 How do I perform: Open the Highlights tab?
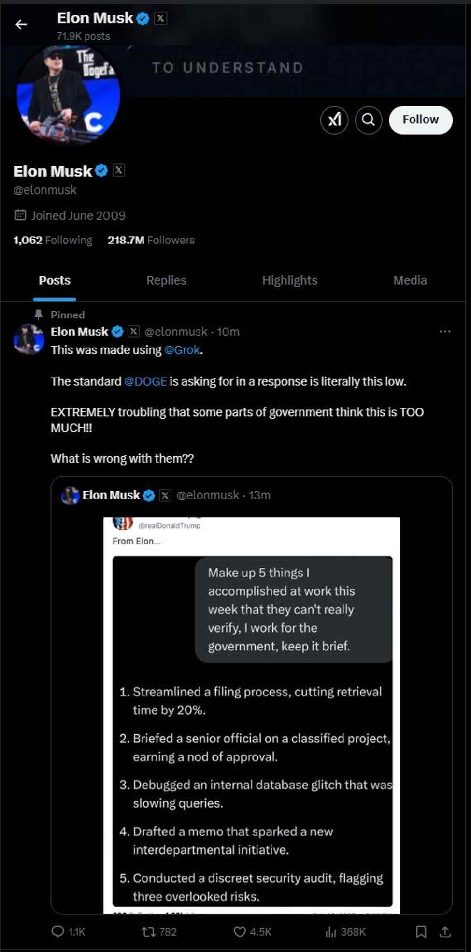coord(289,280)
